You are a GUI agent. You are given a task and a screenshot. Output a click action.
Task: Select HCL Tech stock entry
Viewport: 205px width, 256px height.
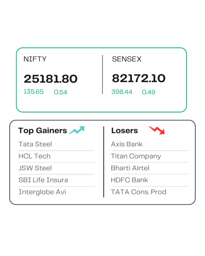(x=35, y=156)
